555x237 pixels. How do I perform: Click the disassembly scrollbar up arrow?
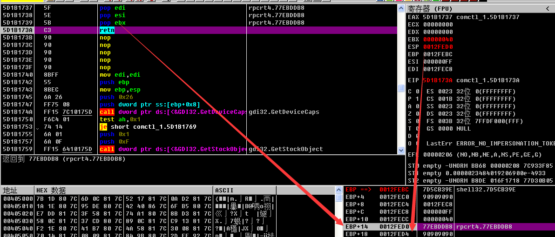(401, 8)
